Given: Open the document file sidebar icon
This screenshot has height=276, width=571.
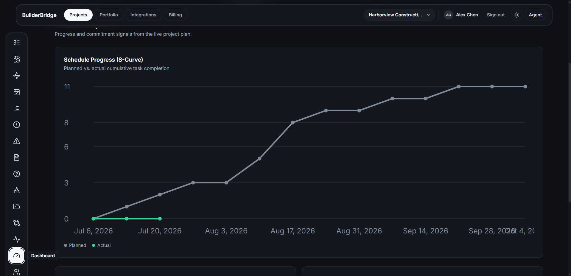Looking at the screenshot, I should coord(17,158).
